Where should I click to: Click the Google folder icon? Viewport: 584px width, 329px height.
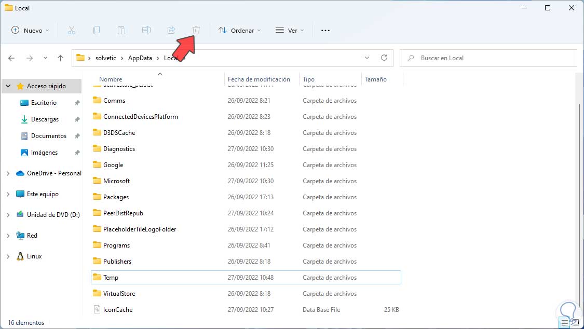[97, 164]
